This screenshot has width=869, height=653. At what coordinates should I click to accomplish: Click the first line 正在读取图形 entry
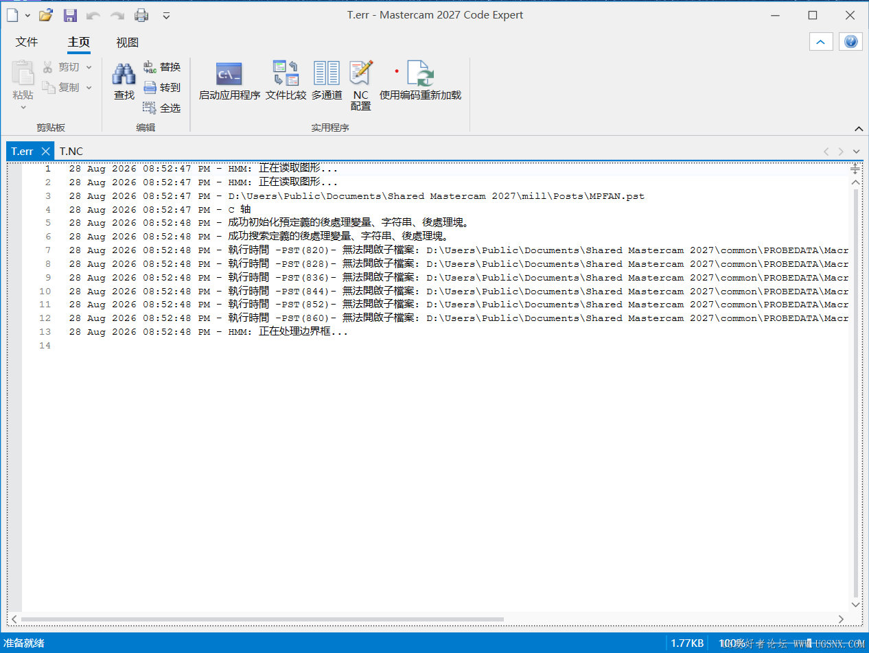(203, 168)
